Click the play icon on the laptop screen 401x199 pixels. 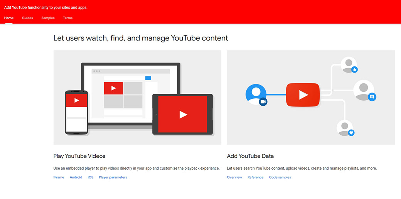[x=113, y=88]
